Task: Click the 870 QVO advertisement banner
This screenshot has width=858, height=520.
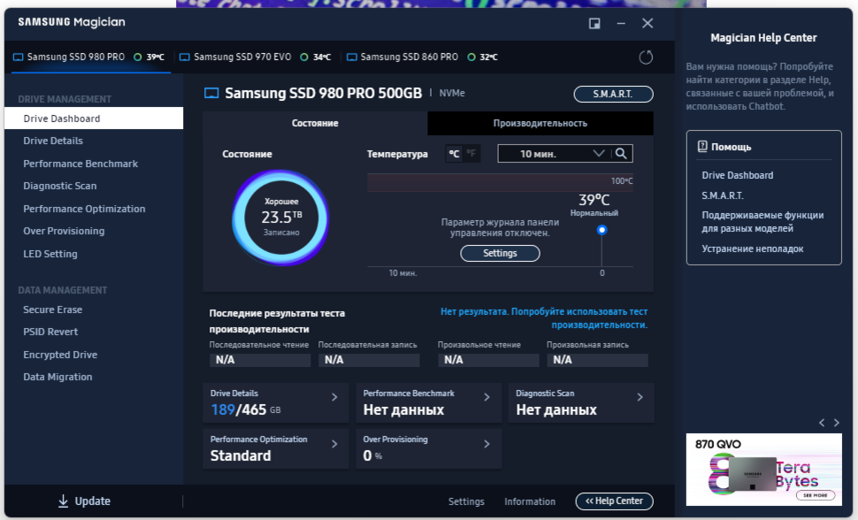Action: coord(764,470)
